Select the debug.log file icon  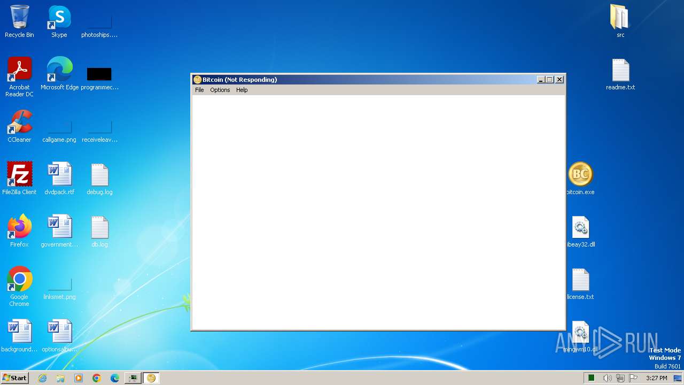pyautogui.click(x=99, y=179)
